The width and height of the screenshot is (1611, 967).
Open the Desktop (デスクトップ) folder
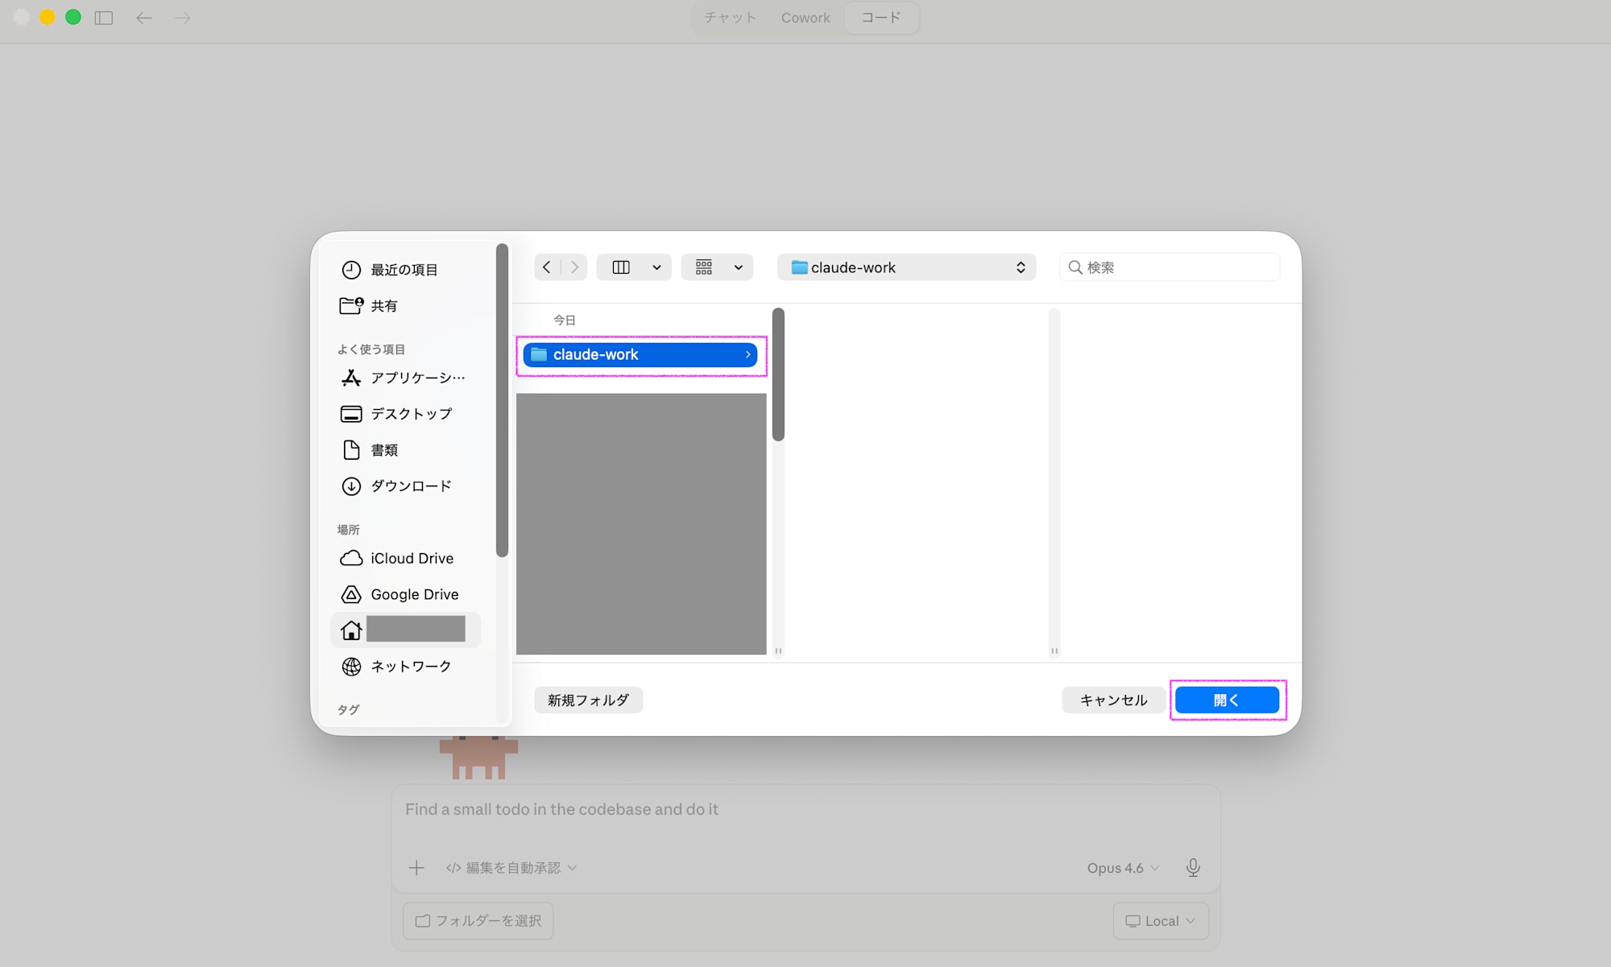[411, 414]
